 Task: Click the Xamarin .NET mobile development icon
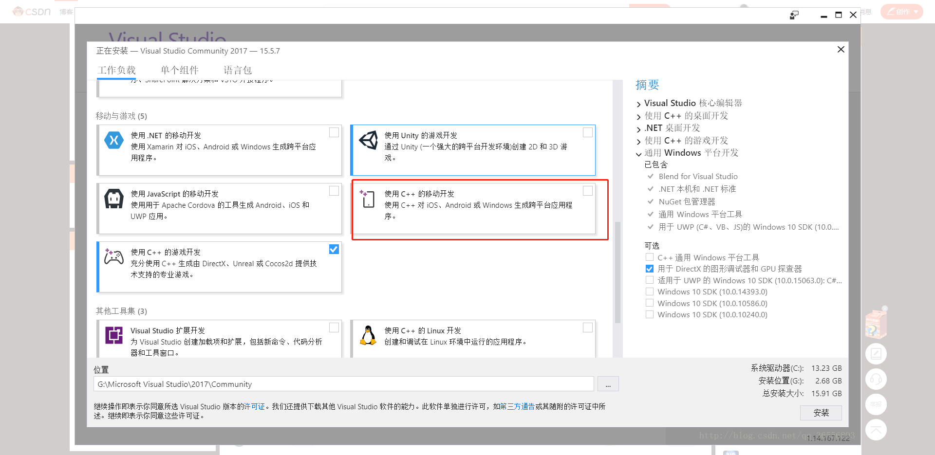click(x=114, y=141)
